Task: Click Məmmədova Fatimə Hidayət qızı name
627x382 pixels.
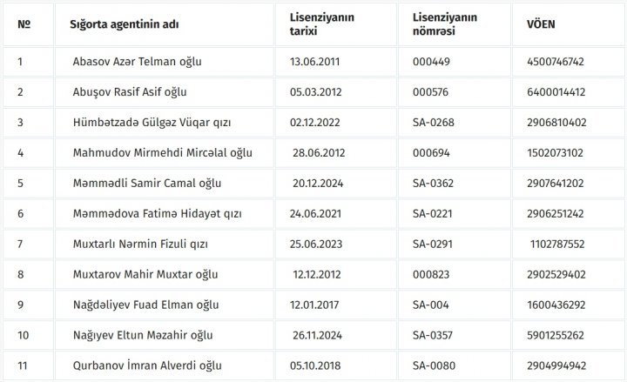Action: coord(157,214)
